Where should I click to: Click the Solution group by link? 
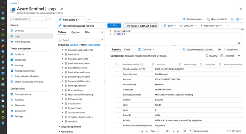pyautogui.click(x=74, y=45)
